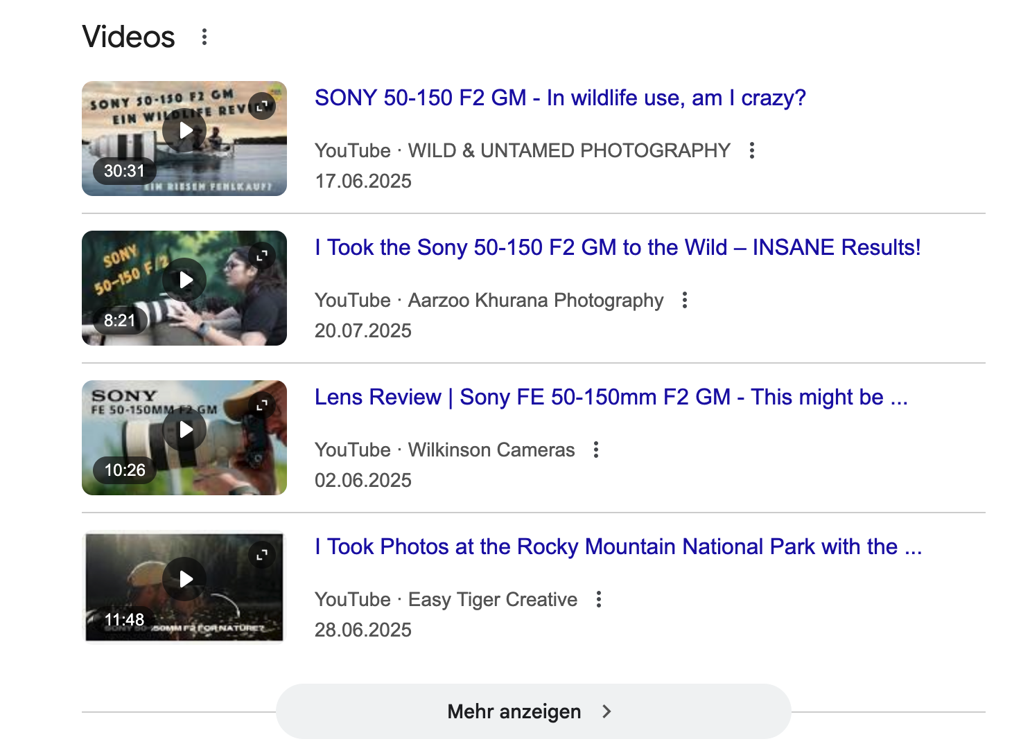Play the 30:31 Sony wildlife review video
Image resolution: width=1030 pixels, height=755 pixels.
point(184,130)
